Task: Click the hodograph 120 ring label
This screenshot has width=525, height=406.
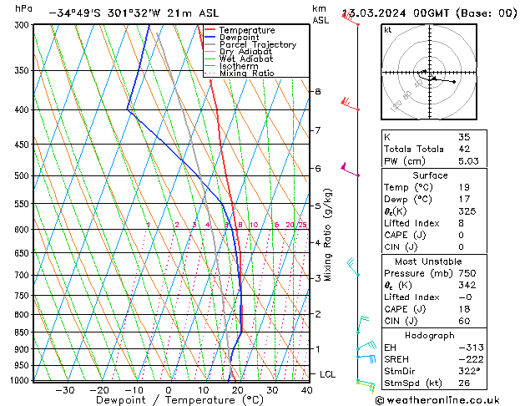Action: (x=396, y=107)
